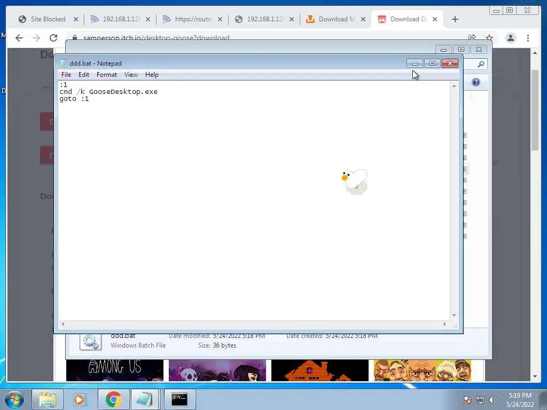Image resolution: width=547 pixels, height=410 pixels.
Task: Click the desktop goose character
Action: [x=355, y=181]
